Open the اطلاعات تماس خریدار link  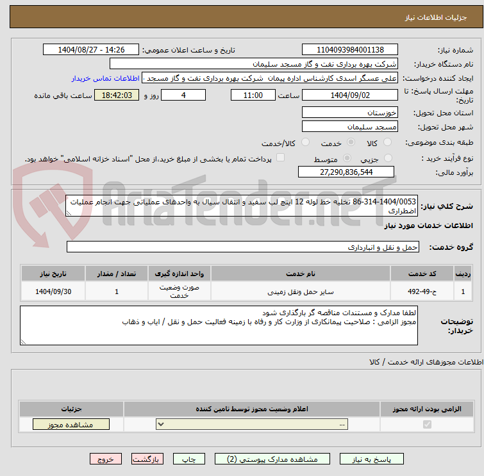pyautogui.click(x=106, y=78)
